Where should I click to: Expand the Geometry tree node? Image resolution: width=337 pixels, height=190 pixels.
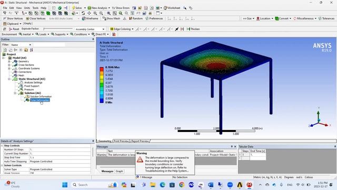click(9, 61)
